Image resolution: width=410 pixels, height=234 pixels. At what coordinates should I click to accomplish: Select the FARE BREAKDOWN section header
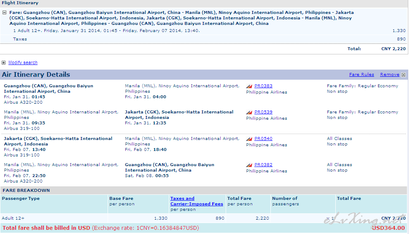pyautogui.click(x=26, y=190)
